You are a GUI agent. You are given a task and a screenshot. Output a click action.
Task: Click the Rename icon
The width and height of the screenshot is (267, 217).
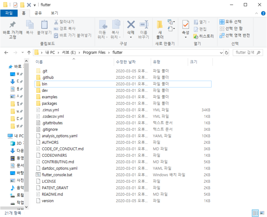coord(144,25)
